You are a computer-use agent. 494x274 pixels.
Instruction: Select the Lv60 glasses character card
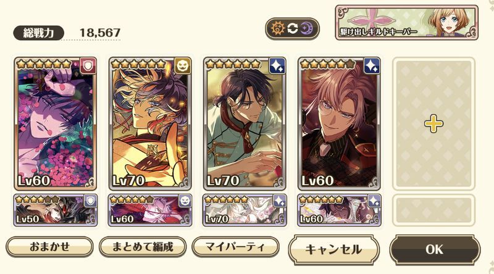(x=339, y=124)
